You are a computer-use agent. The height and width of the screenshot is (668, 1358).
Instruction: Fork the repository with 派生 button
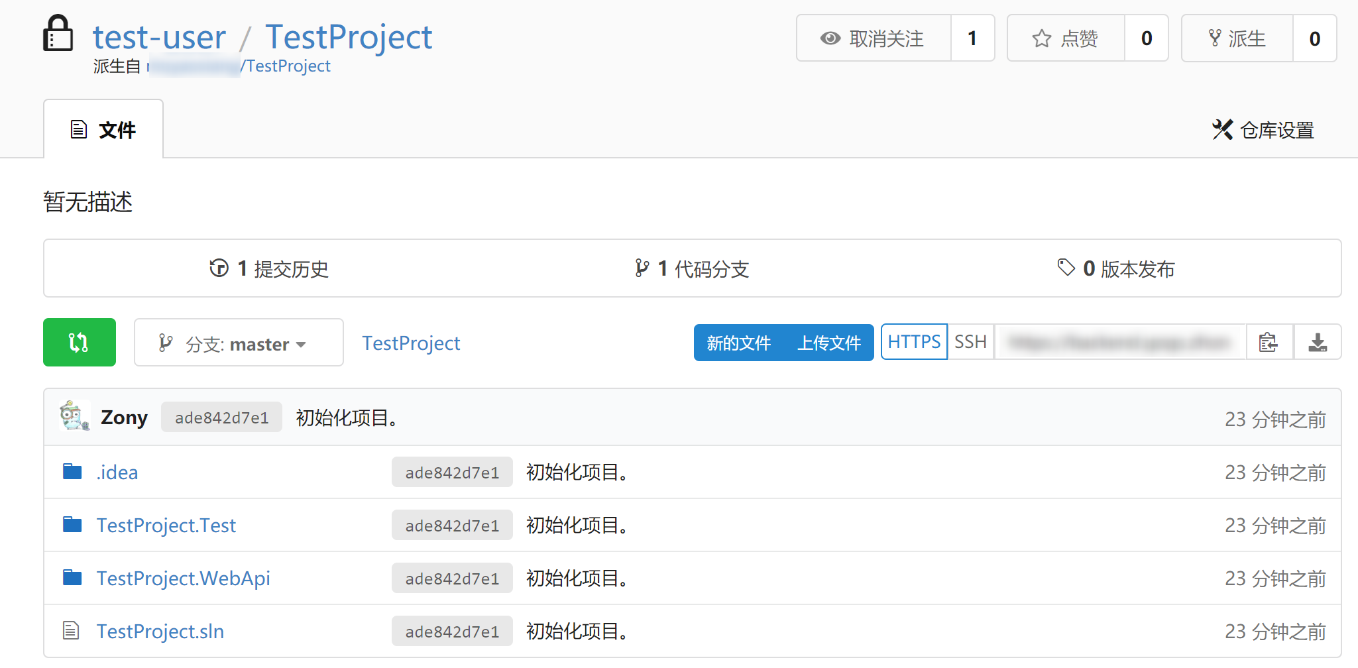point(1237,38)
